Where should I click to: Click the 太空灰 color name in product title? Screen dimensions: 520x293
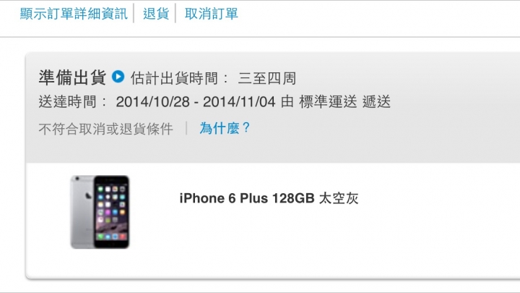pos(339,198)
